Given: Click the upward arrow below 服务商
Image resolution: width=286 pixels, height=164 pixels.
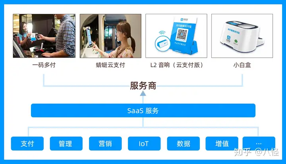Looking at the screenshot, I should (143, 93).
